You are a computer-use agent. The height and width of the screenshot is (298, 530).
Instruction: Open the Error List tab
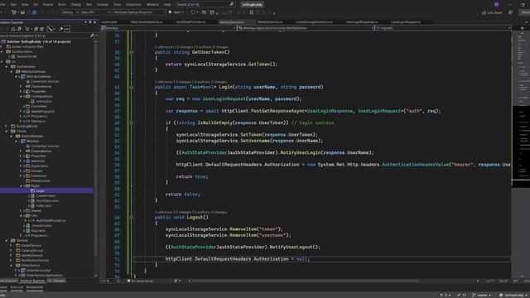click(x=17, y=287)
